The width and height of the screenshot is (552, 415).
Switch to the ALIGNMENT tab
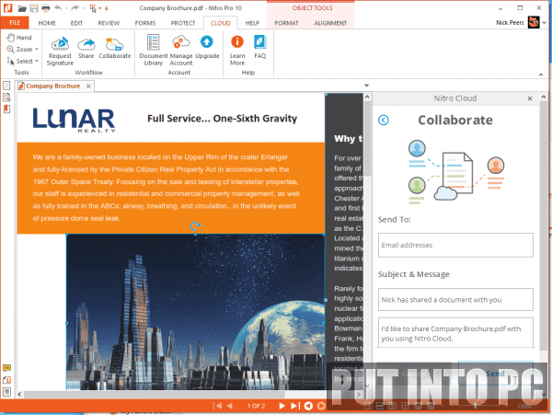pyautogui.click(x=330, y=23)
